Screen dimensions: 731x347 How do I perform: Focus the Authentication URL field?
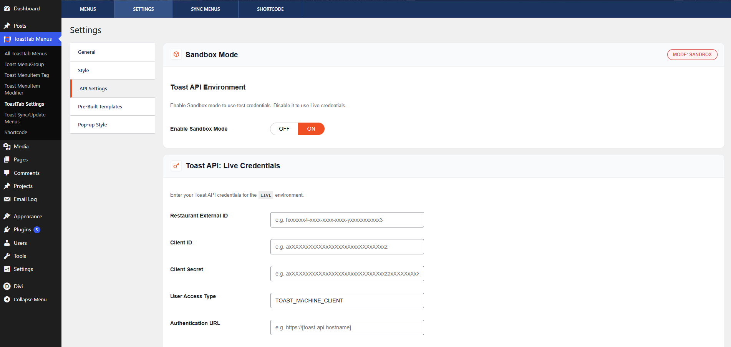click(347, 327)
